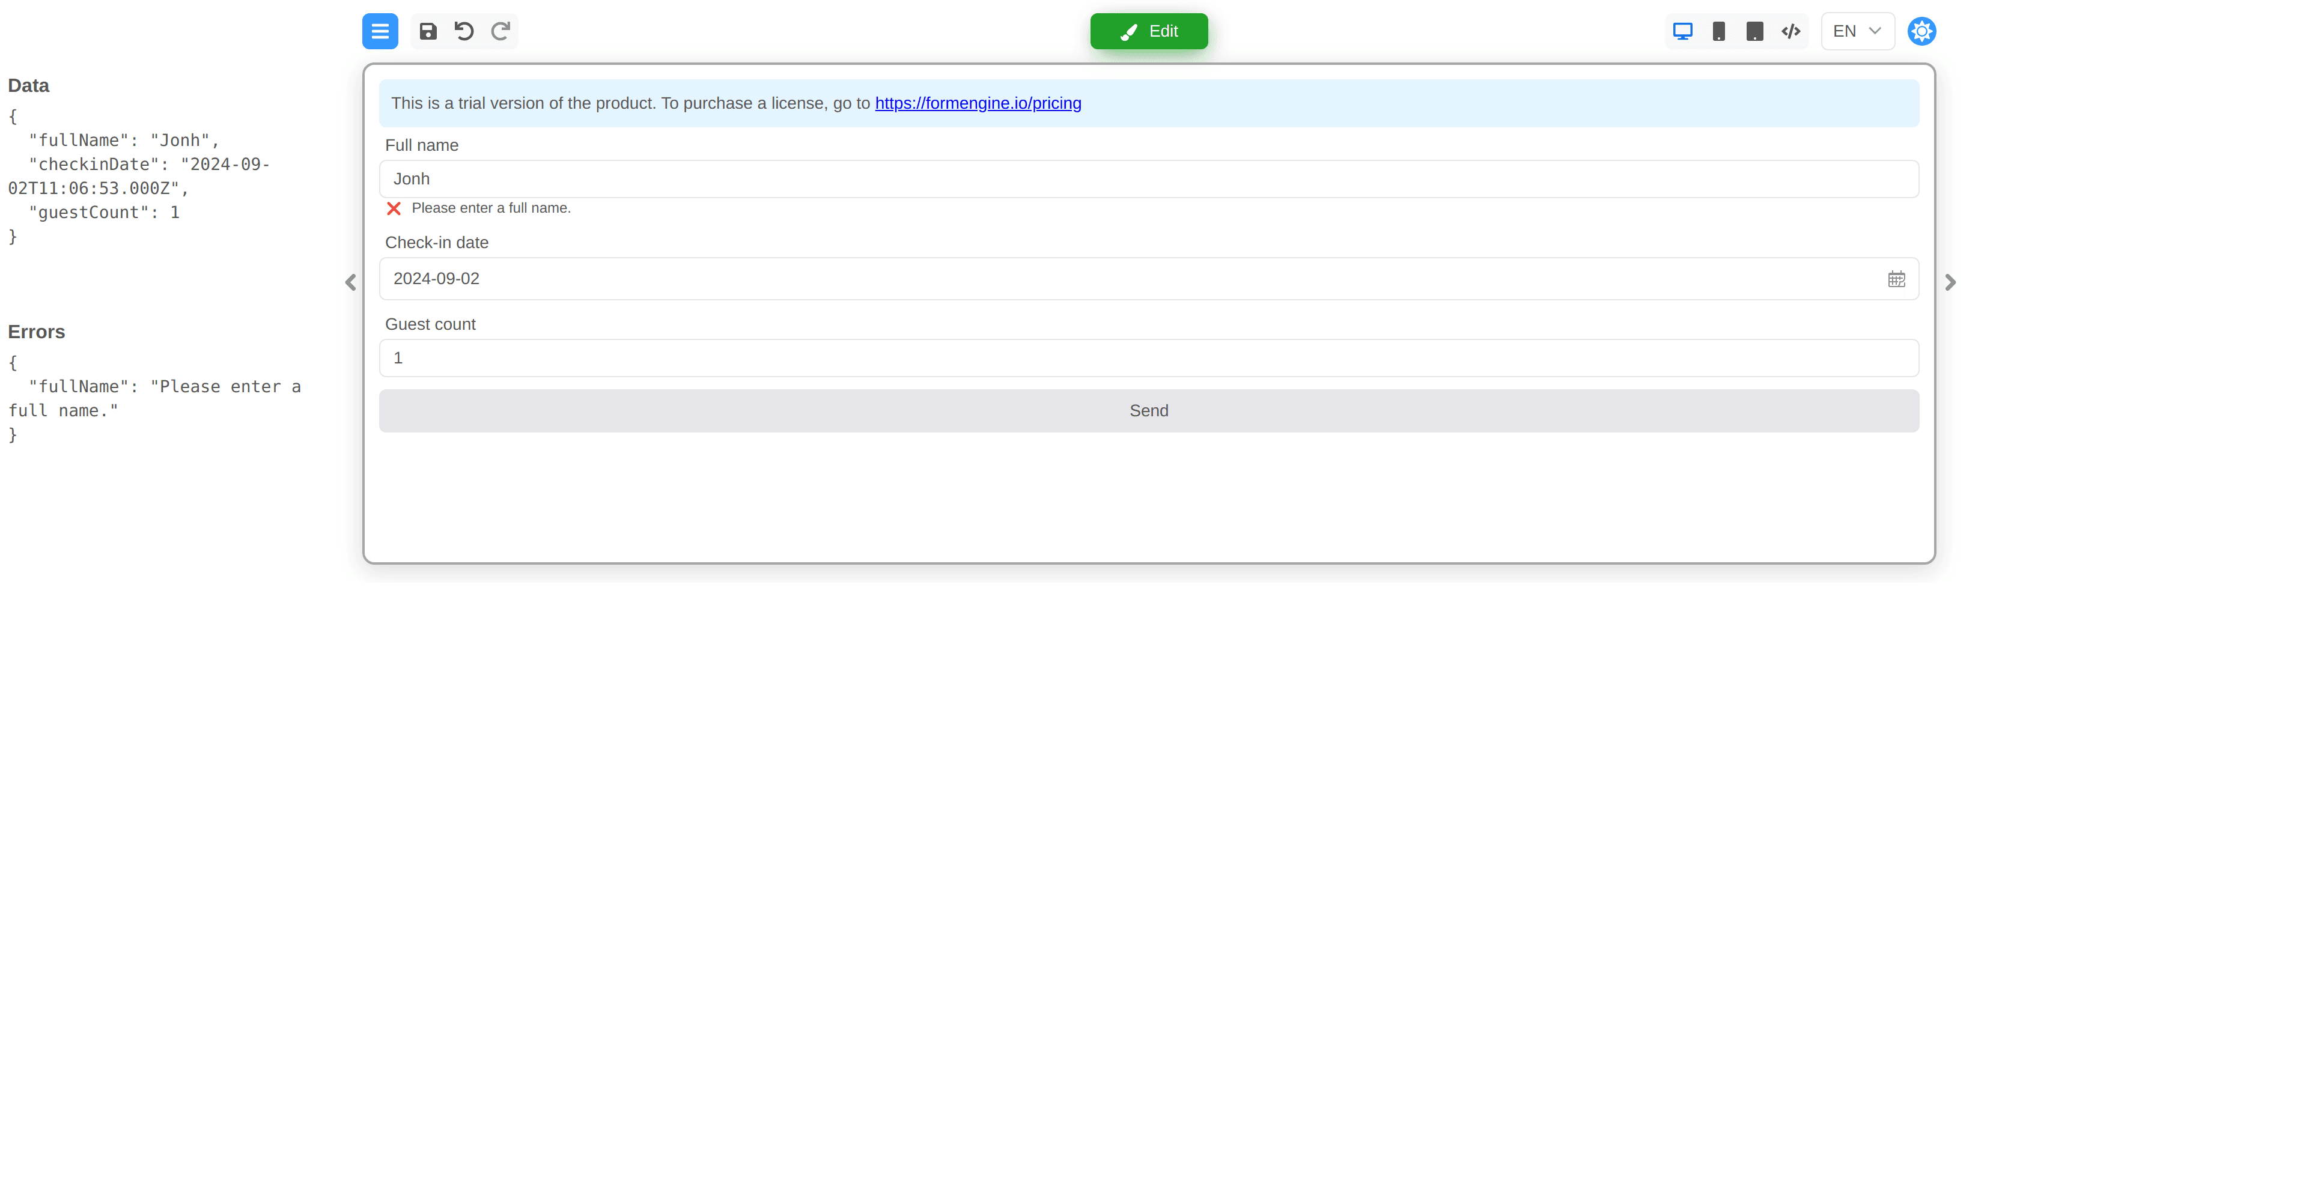The width and height of the screenshot is (2303, 1193).
Task: Collapse the left panel with the chevron
Action: point(350,282)
